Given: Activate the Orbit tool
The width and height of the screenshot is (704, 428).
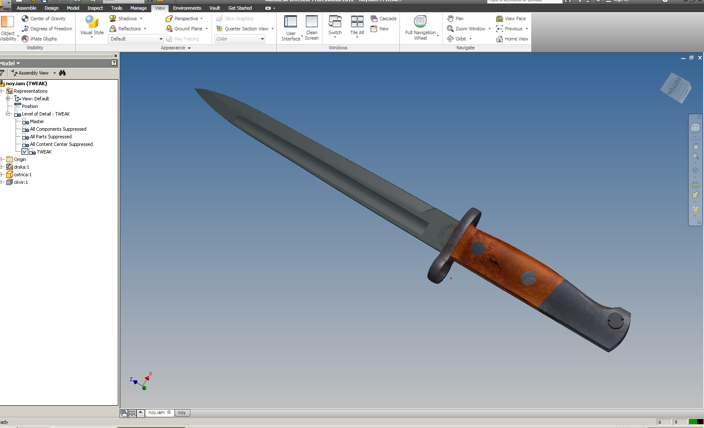Looking at the screenshot, I should pyautogui.click(x=457, y=39).
